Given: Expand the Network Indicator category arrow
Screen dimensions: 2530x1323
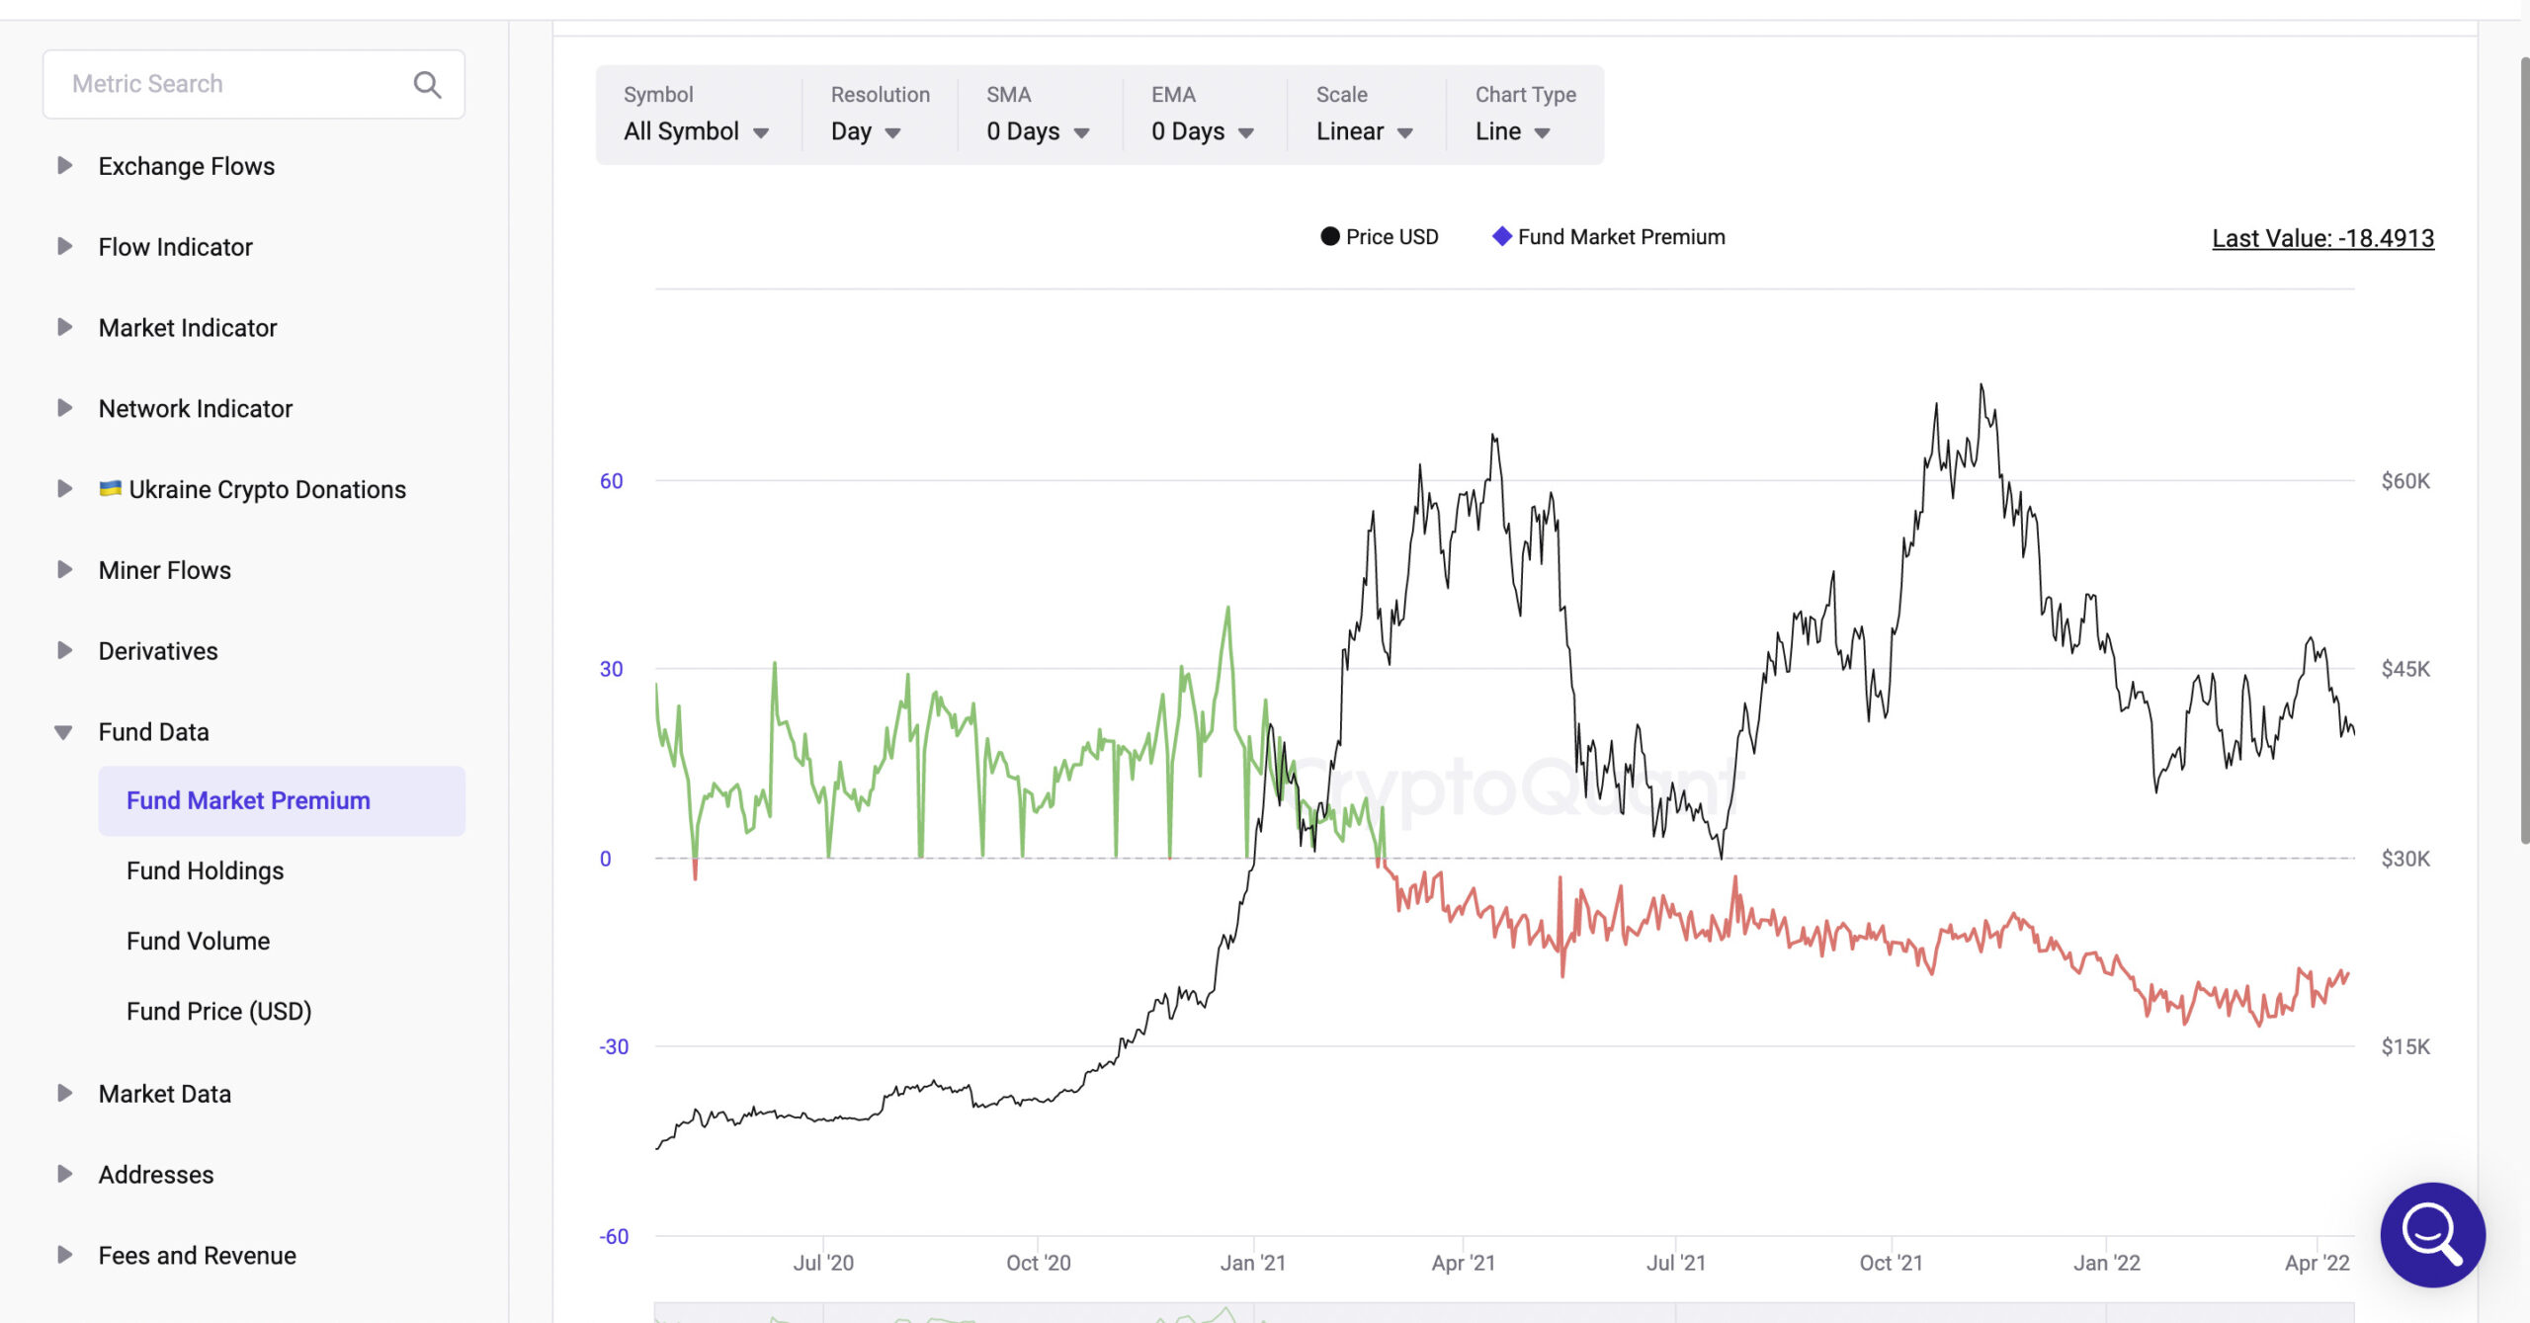Looking at the screenshot, I should (64, 408).
